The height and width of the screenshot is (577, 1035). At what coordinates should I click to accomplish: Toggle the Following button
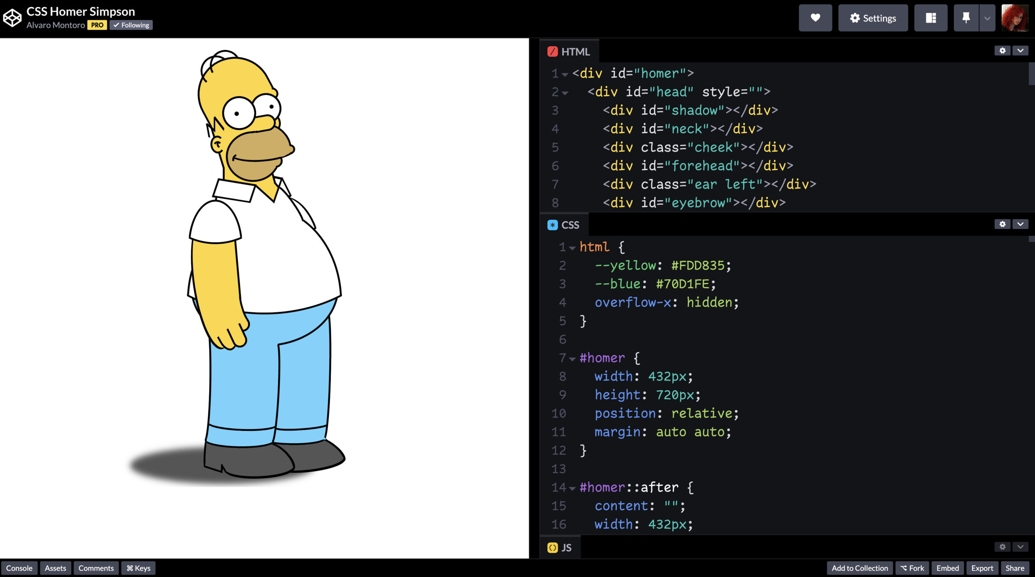coord(131,25)
